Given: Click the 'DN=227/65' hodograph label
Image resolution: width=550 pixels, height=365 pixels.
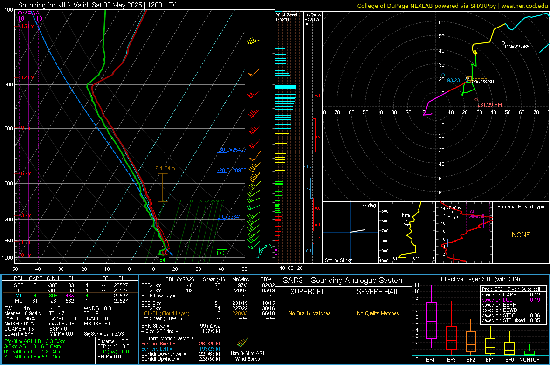Looking at the screenshot, I should coord(517,46).
